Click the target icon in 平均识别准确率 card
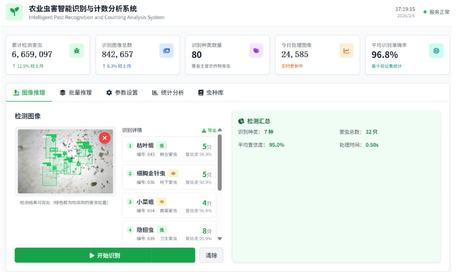Image resolution: width=465 pixels, height=272 pixels. click(x=436, y=51)
